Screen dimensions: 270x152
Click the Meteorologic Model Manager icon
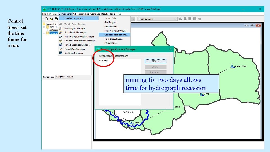coord(61,37)
